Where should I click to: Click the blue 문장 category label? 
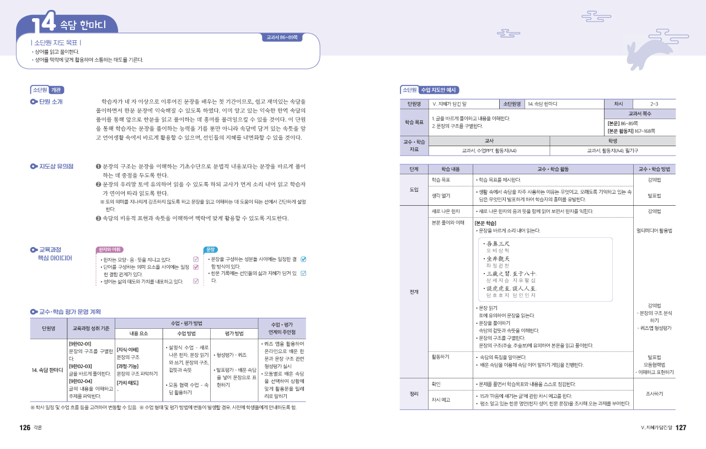(x=211, y=249)
